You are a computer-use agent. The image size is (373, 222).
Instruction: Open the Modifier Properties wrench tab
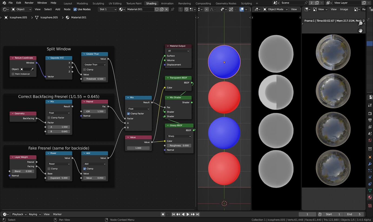tap(370, 164)
